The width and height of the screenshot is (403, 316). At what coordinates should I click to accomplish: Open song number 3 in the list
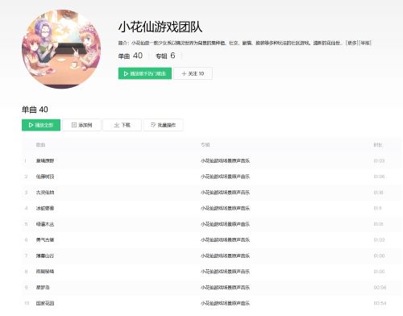pos(45,193)
